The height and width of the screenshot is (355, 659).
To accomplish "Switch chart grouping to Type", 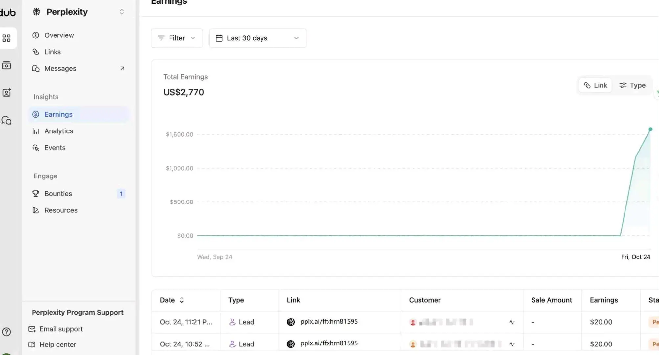I will pos(632,85).
